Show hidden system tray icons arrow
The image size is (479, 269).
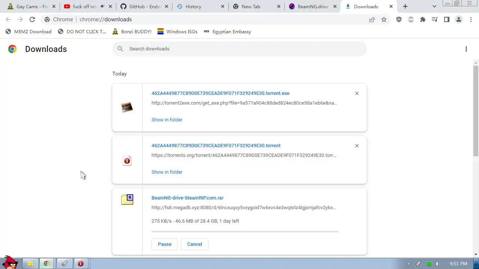pos(409,264)
